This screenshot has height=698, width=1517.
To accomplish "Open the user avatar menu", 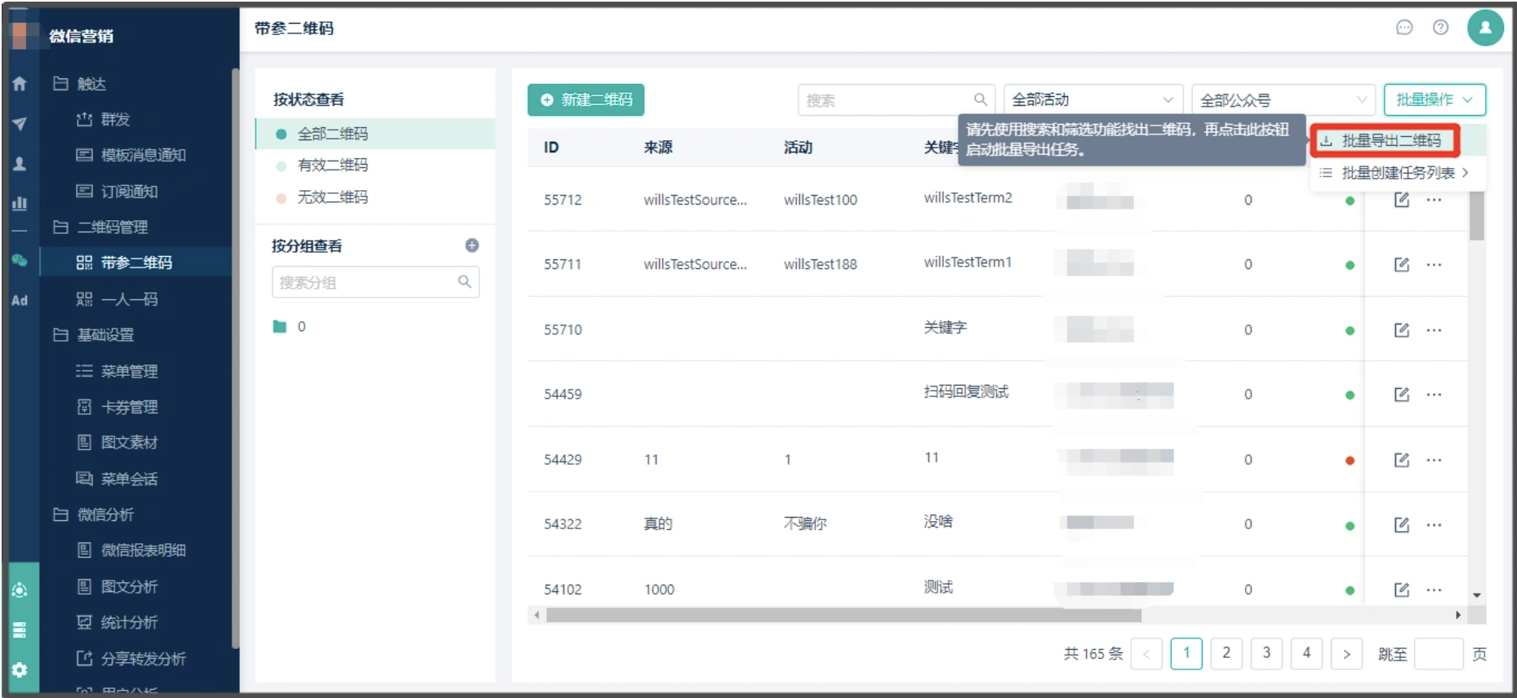I will tap(1485, 28).
